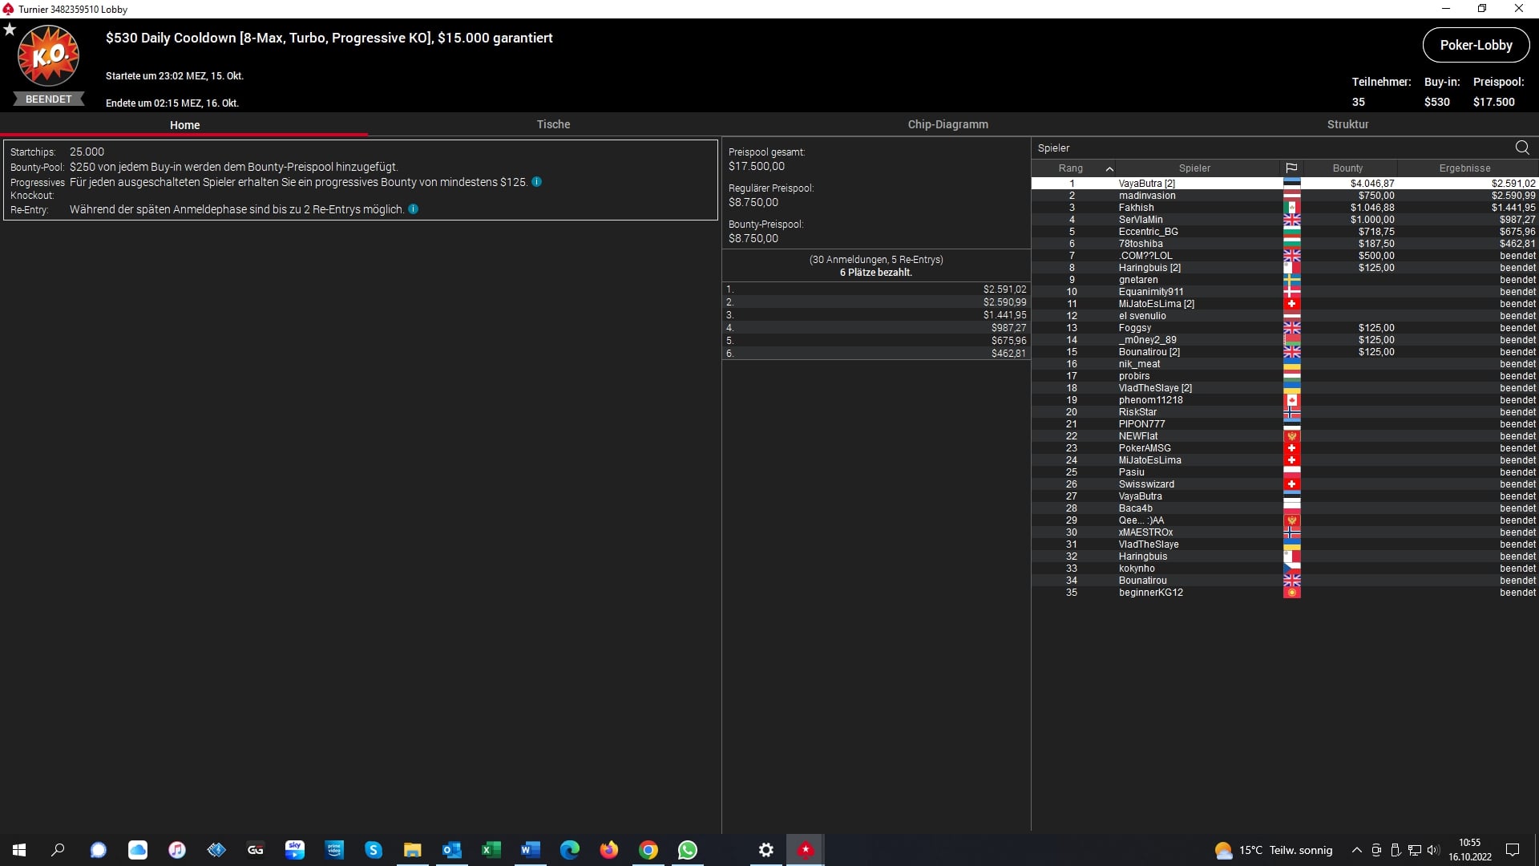Open WhatsApp in the taskbar
The height and width of the screenshot is (866, 1539).
point(687,850)
